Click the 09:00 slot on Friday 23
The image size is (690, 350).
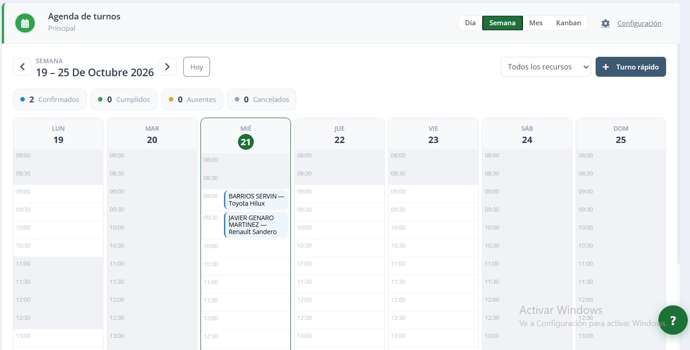click(x=434, y=194)
